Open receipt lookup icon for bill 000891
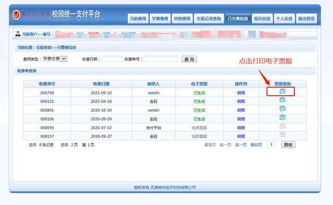Viewport: 333px width, 205px height. click(282, 108)
